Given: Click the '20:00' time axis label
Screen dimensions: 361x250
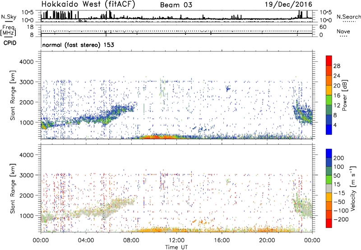Looking at the screenshot, I should [x=267, y=241].
